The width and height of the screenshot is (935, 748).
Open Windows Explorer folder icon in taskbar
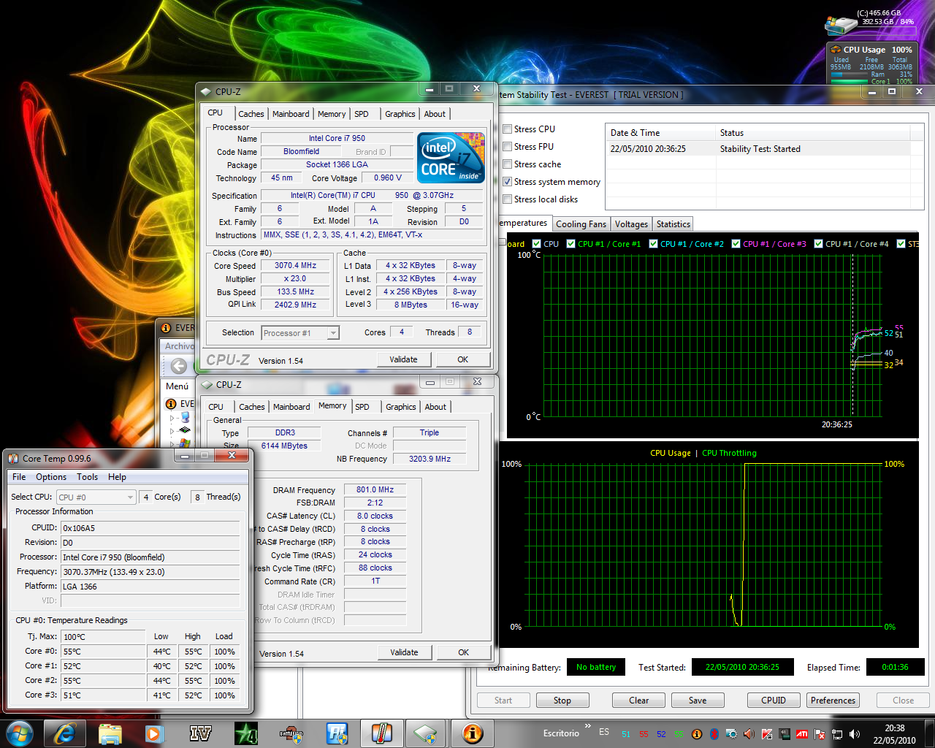[110, 733]
